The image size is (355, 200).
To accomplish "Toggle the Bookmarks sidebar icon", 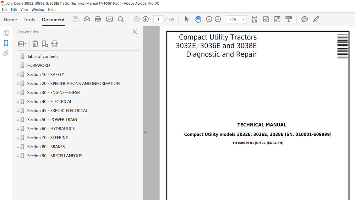I will (x=6, y=43).
